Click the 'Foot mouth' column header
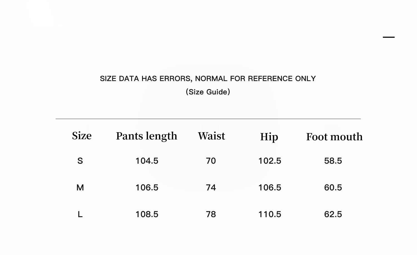 tap(334, 137)
